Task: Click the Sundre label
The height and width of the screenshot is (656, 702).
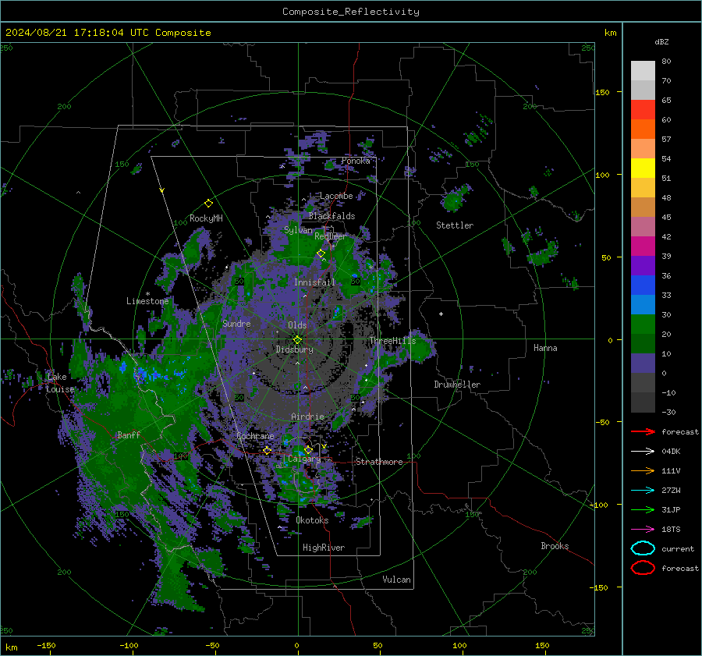Action: point(236,324)
